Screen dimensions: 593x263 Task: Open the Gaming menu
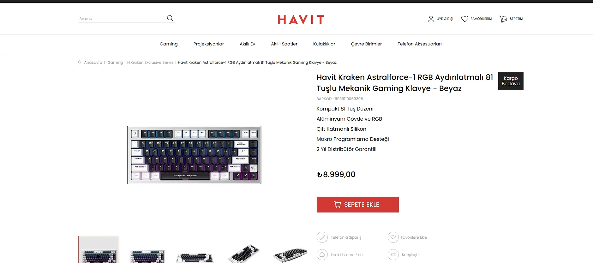pos(169,44)
